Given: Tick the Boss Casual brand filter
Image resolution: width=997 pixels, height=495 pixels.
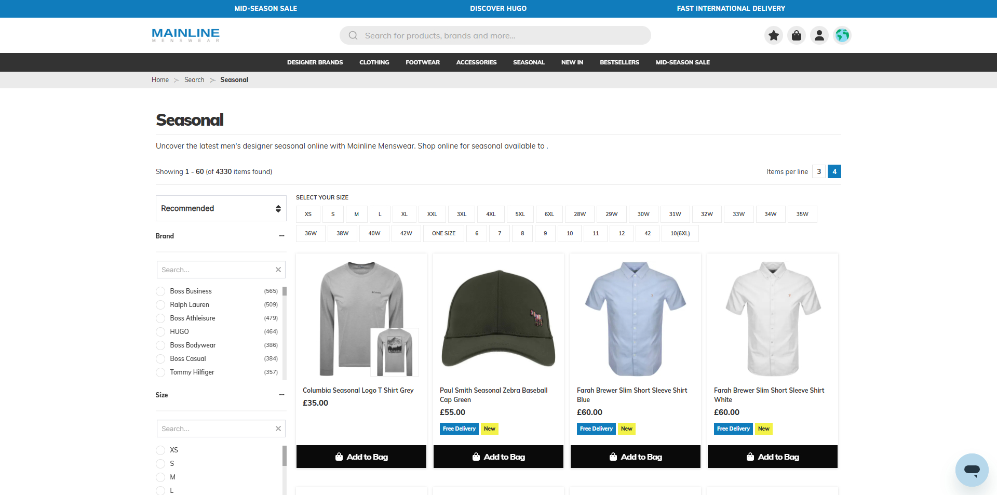Looking at the screenshot, I should click(160, 359).
